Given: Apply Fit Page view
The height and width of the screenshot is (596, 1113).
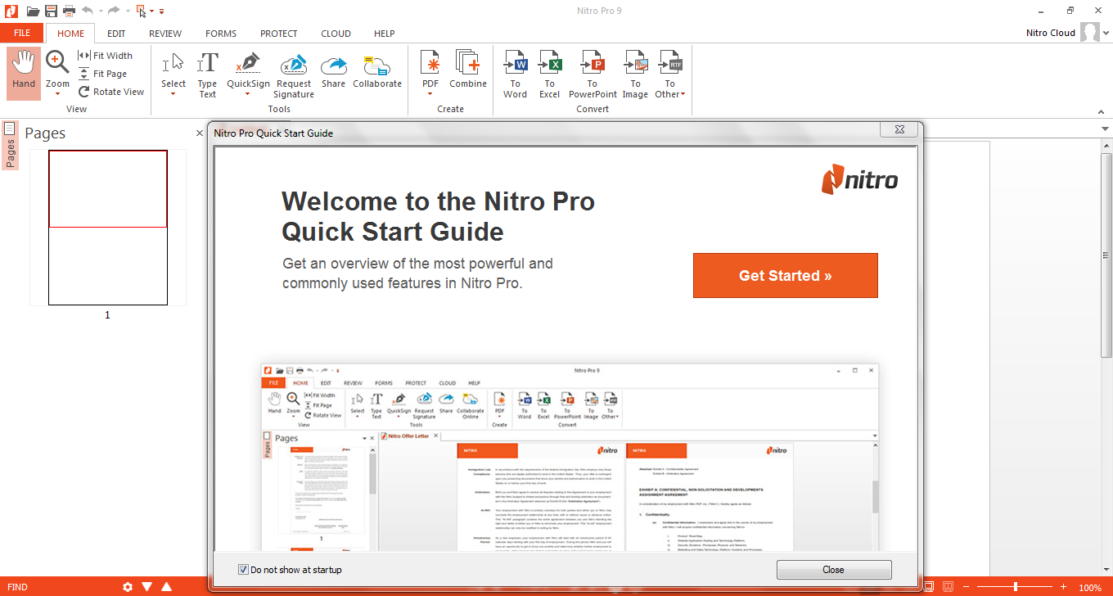Looking at the screenshot, I should [103, 74].
